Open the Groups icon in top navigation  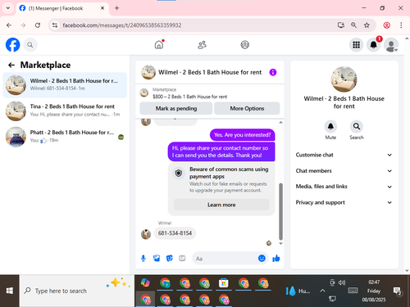tap(244, 45)
